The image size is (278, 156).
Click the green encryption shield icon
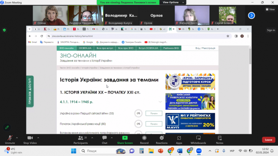pyautogui.click(x=4, y=30)
